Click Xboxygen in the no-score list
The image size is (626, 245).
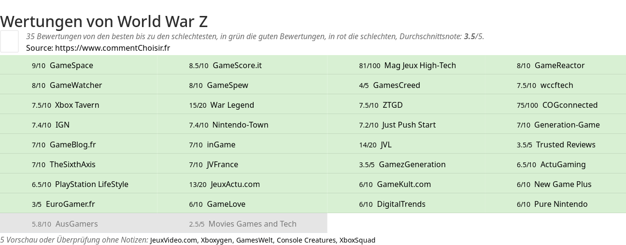coord(216,240)
